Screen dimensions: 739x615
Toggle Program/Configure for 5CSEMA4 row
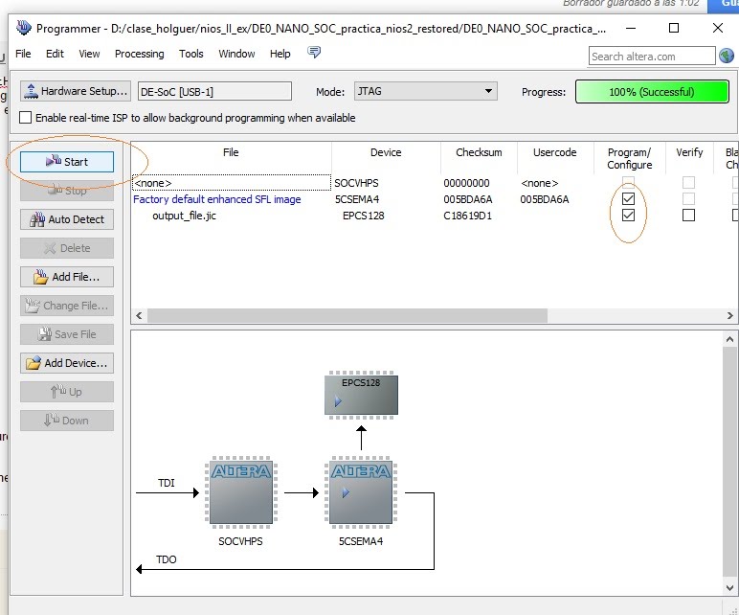628,199
